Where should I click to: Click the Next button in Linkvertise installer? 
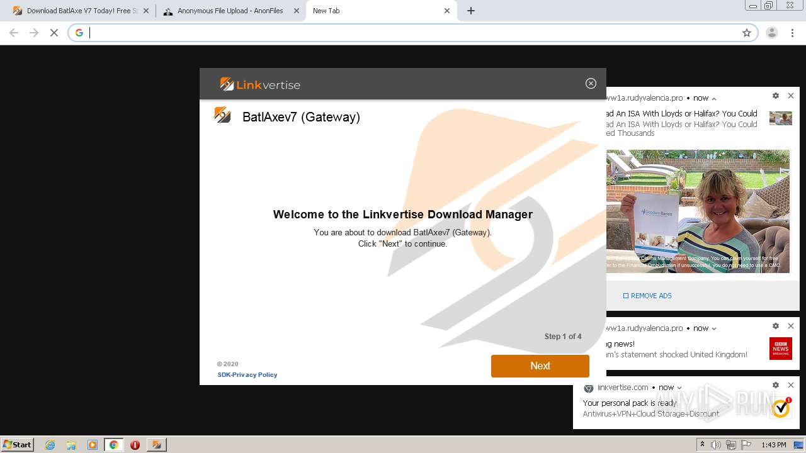tap(540, 366)
